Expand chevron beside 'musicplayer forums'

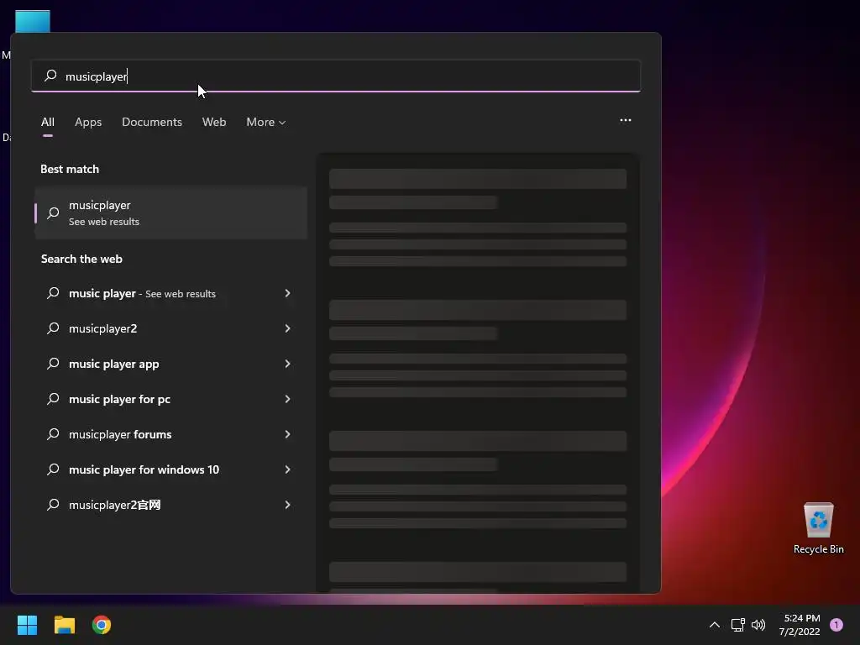(287, 434)
